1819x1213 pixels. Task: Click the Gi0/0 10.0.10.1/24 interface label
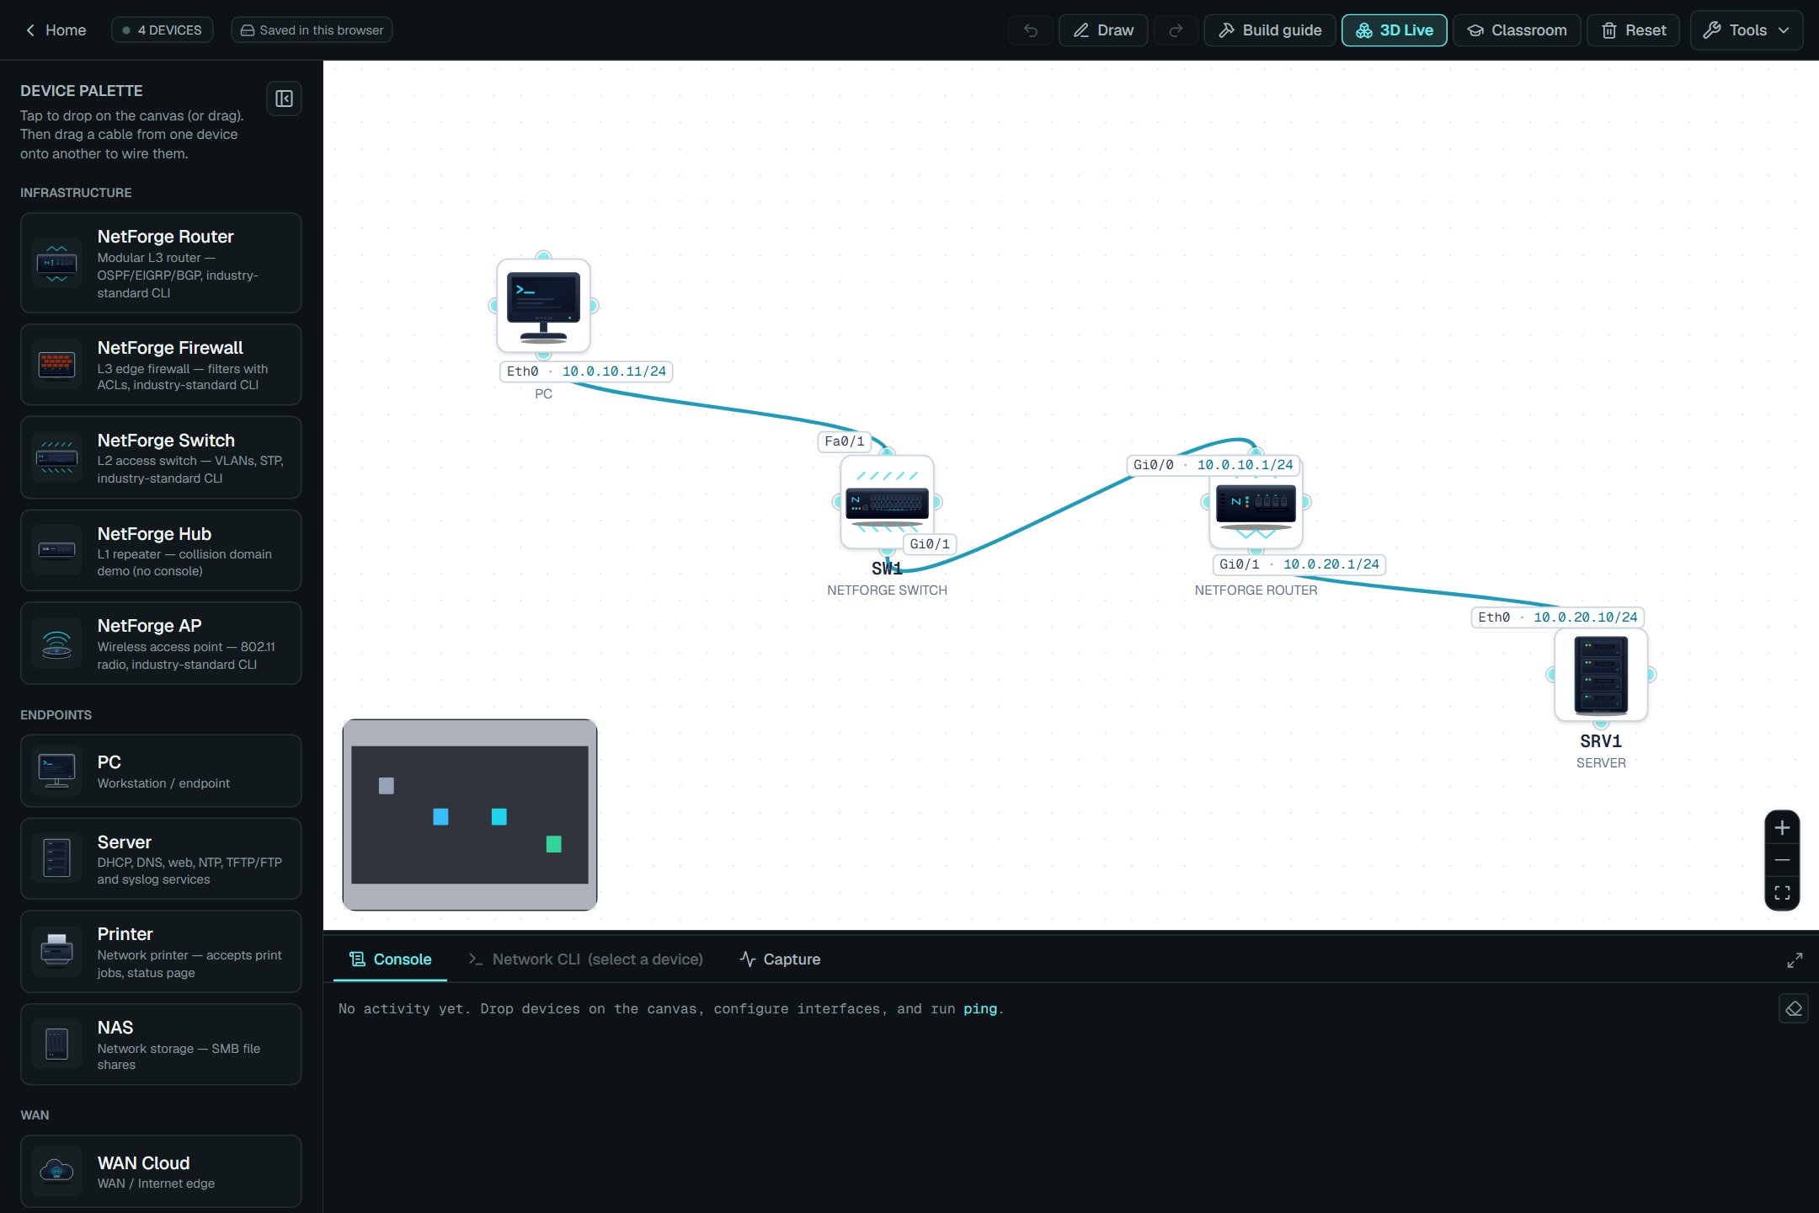[1213, 465]
